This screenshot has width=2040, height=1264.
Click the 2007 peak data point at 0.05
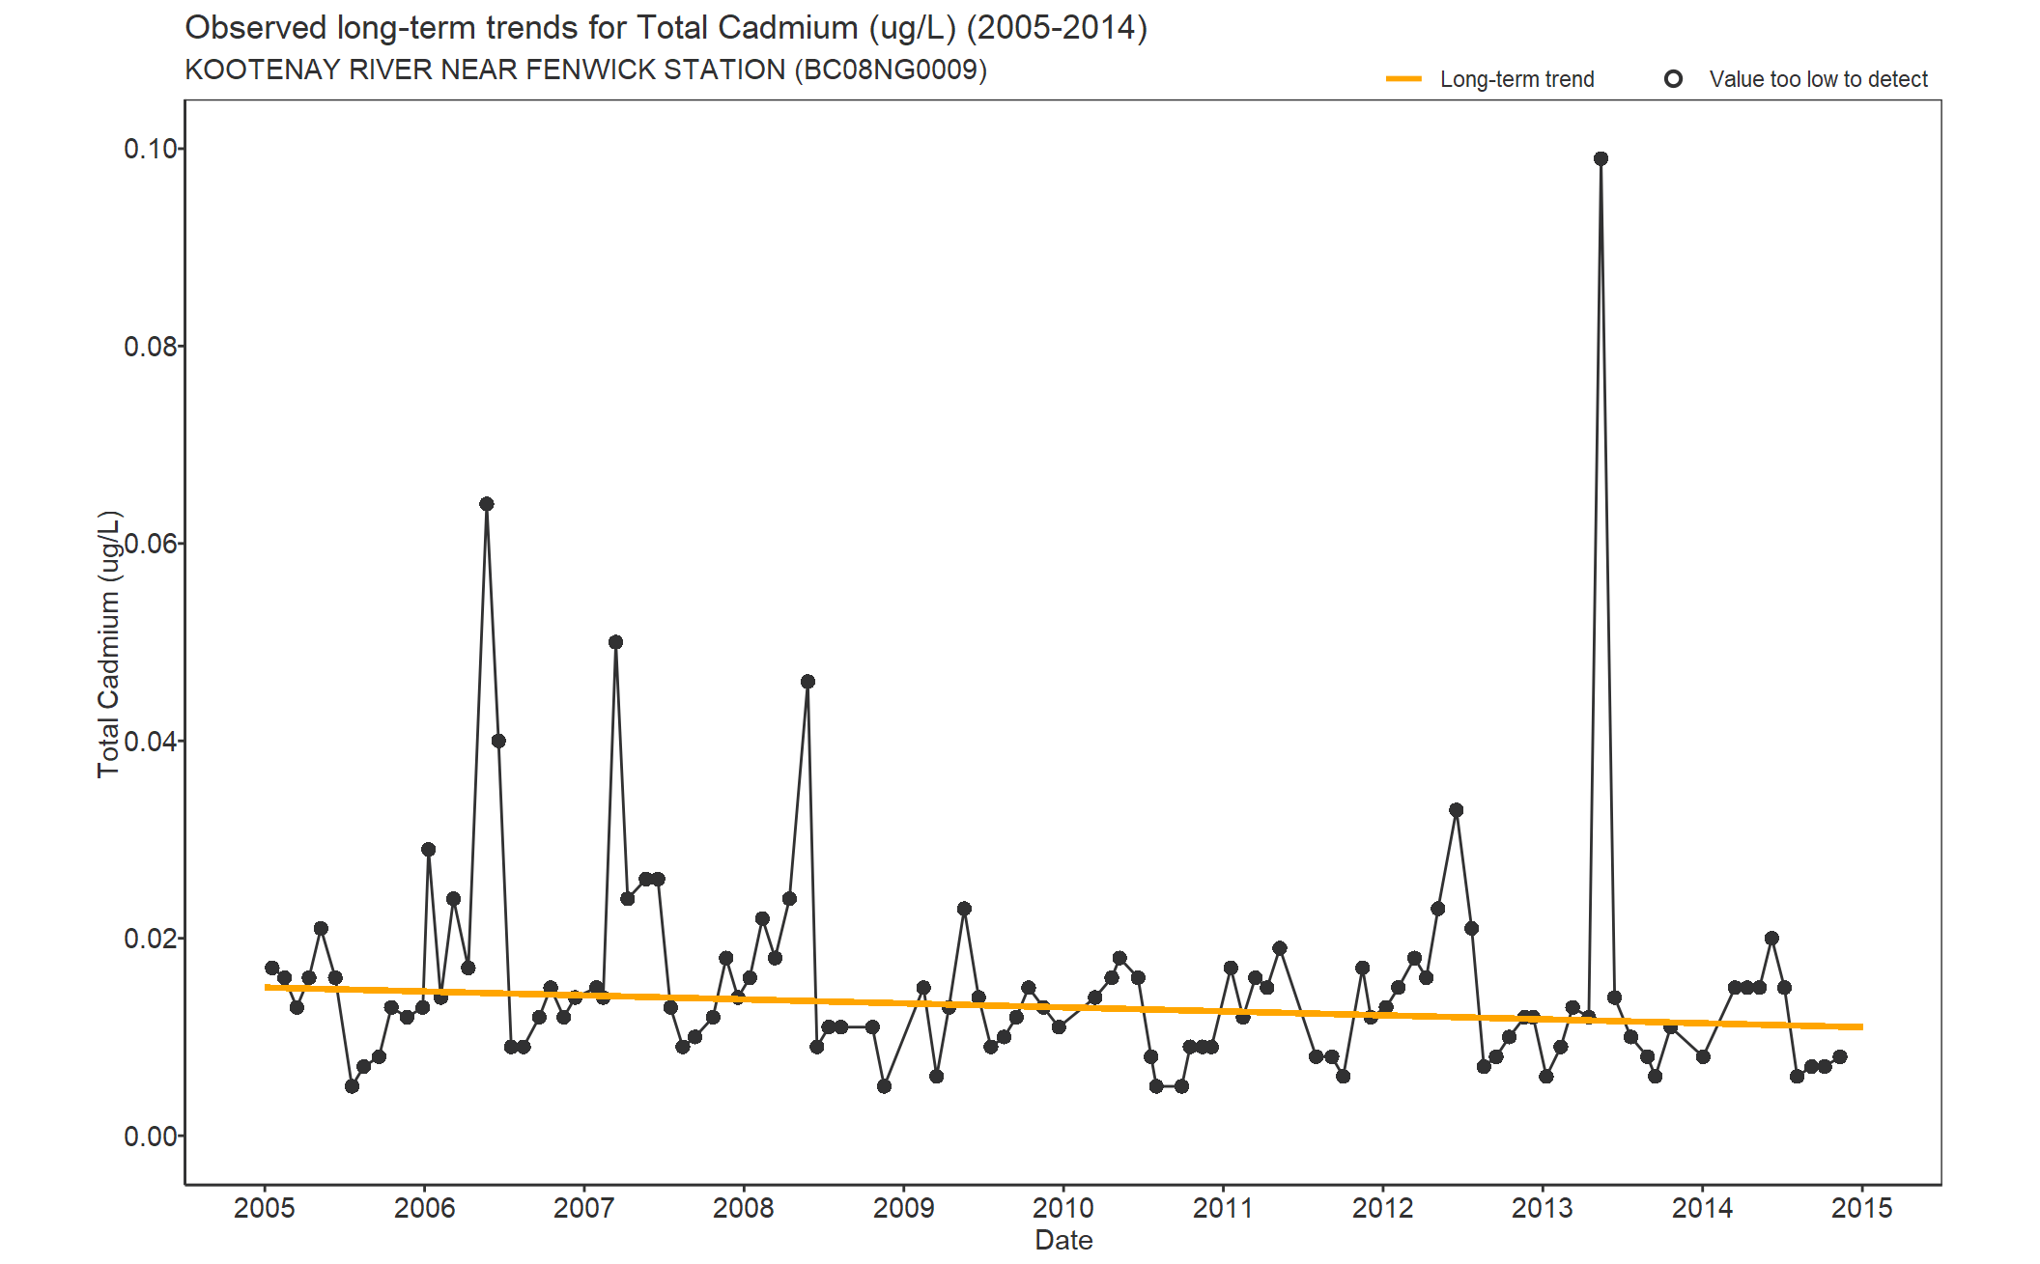(615, 642)
